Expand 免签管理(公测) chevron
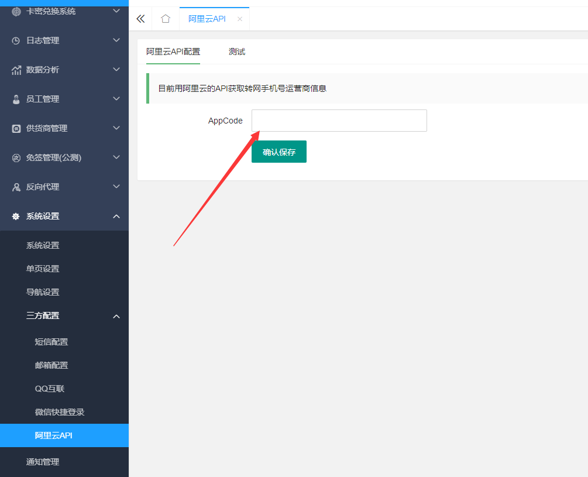This screenshot has height=477, width=588. click(116, 157)
